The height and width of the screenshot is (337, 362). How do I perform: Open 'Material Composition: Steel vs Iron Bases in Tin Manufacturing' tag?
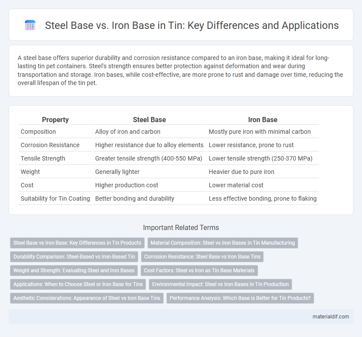click(x=222, y=243)
